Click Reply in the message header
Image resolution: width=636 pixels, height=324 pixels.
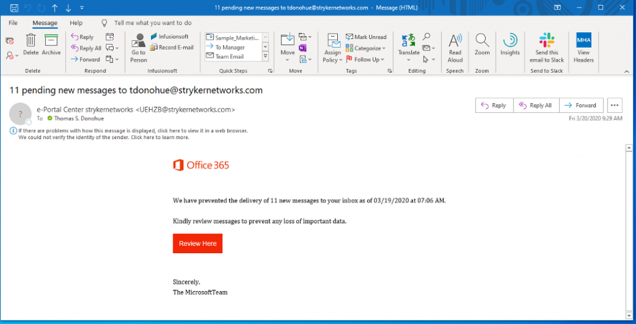point(494,106)
